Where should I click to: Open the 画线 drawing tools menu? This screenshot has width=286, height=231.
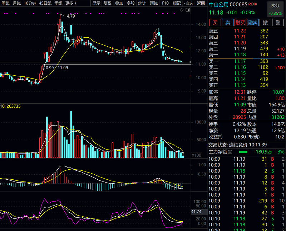(x=153, y=3)
